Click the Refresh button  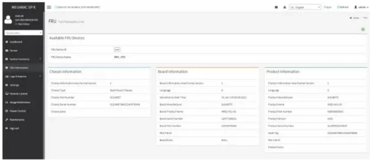343,7
